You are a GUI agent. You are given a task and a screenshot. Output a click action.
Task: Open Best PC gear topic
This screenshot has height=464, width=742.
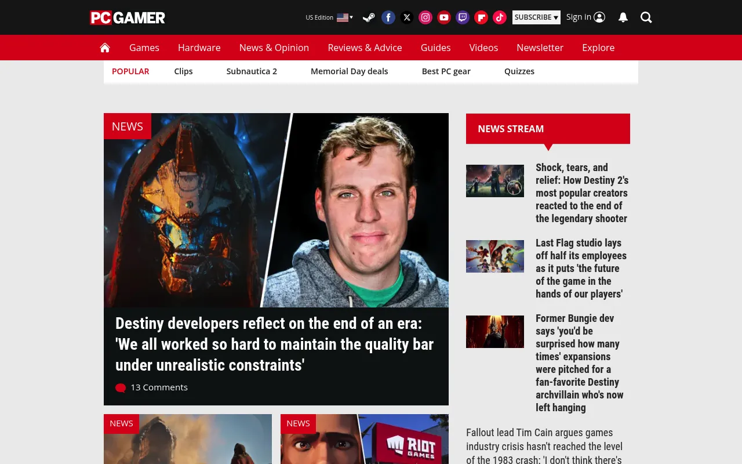(446, 71)
